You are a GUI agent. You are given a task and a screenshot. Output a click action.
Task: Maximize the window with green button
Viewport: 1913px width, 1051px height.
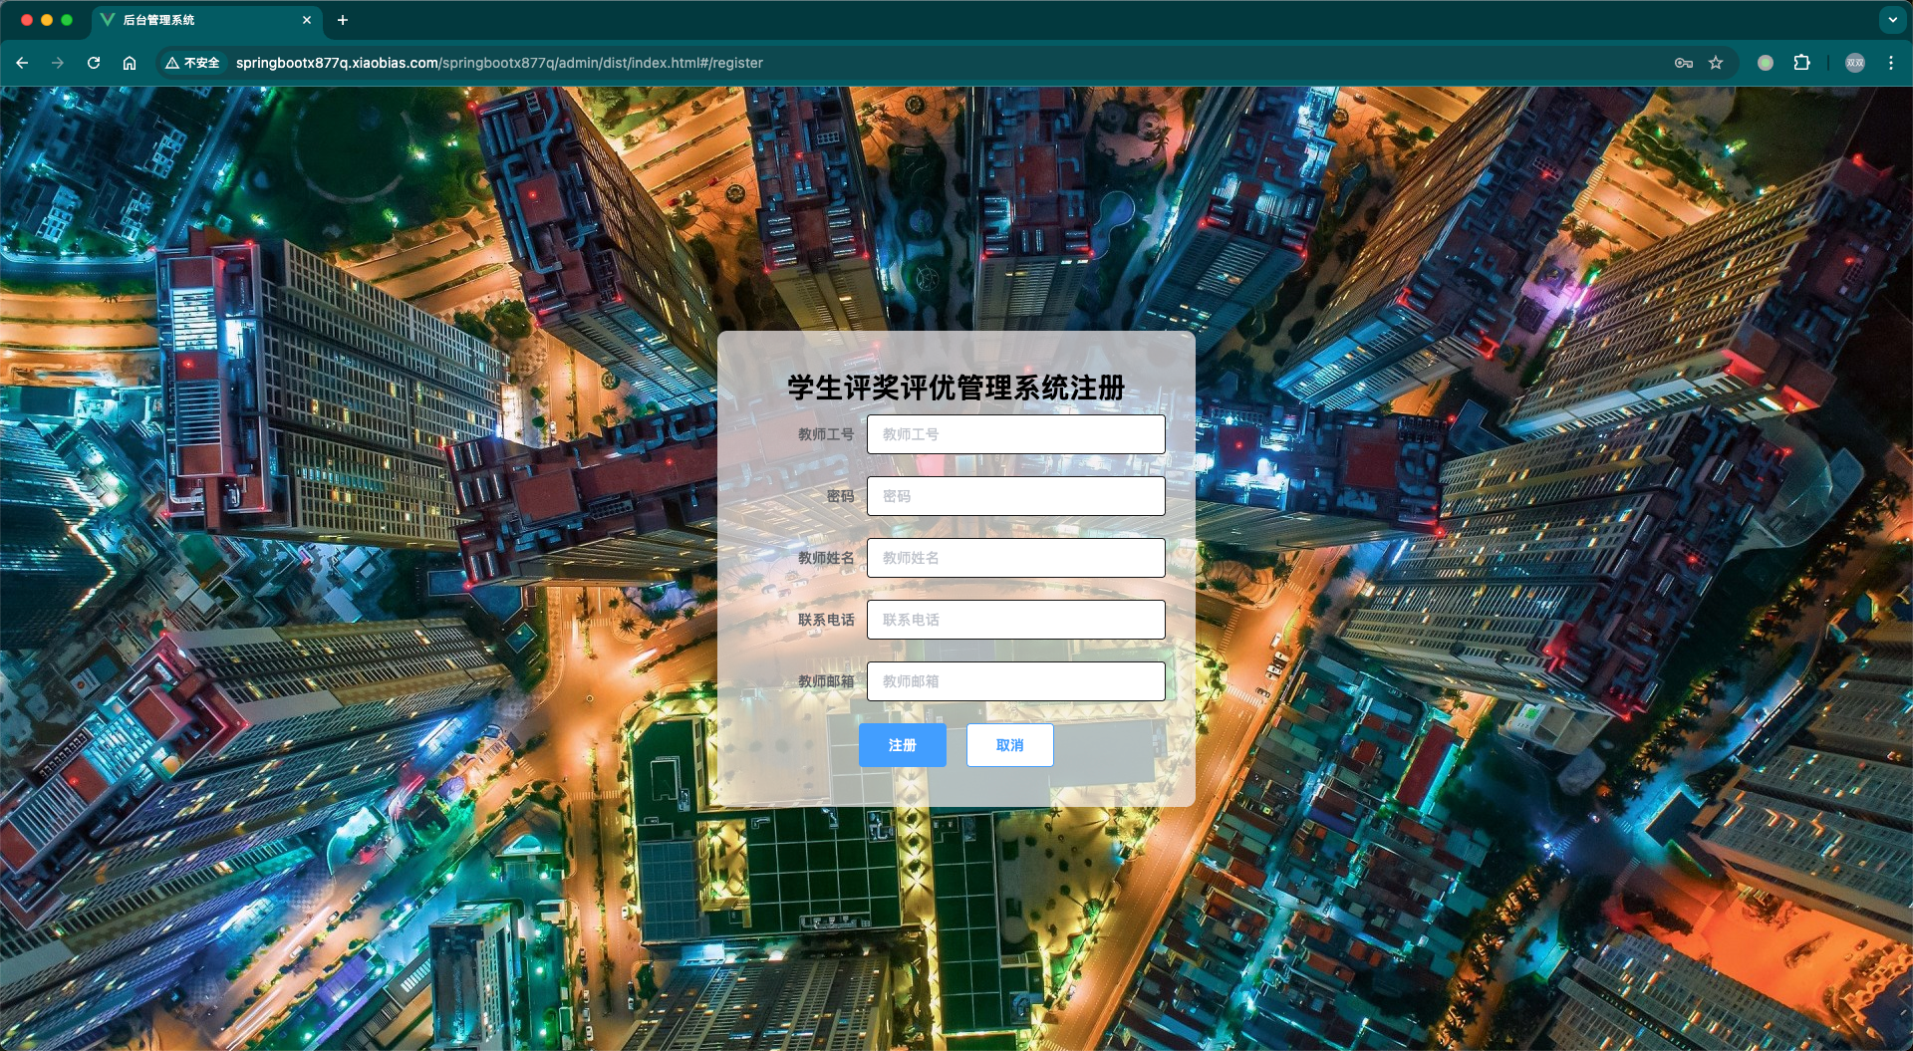(x=67, y=20)
